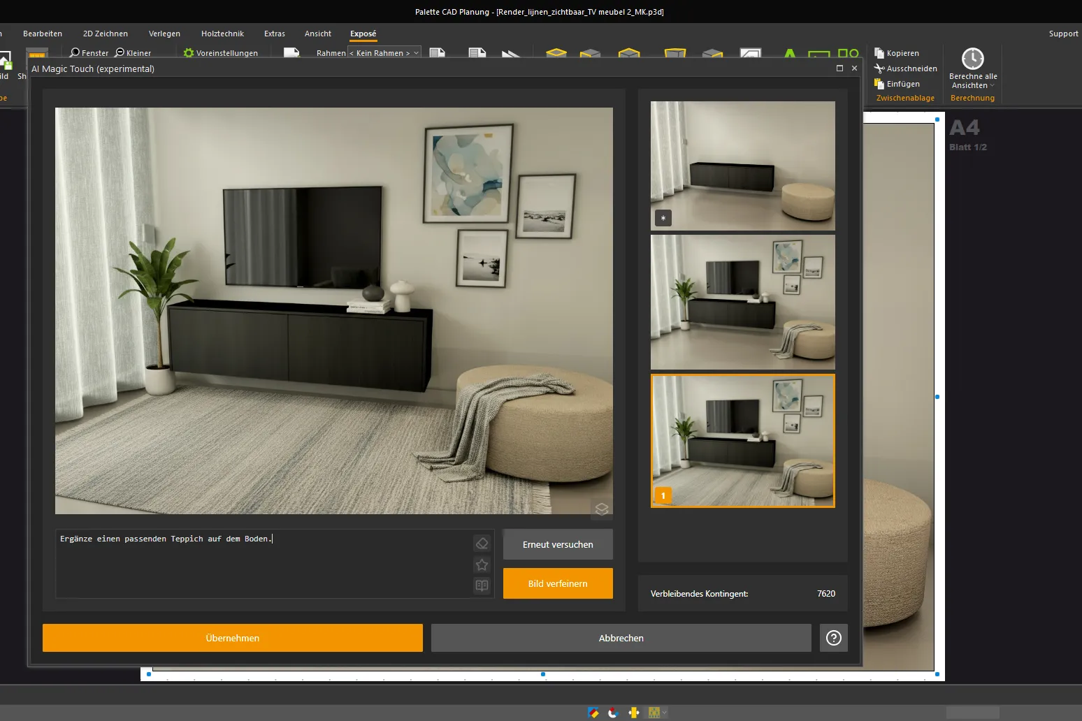The image size is (1082, 721).
Task: Click the yellow bar with arrows status icon
Action: point(634,713)
